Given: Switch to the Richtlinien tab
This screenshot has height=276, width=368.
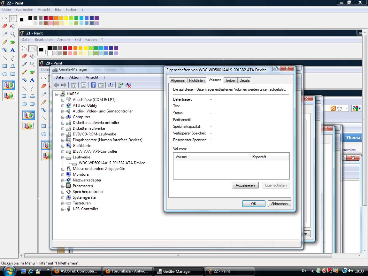Looking at the screenshot, I should pos(197,80).
